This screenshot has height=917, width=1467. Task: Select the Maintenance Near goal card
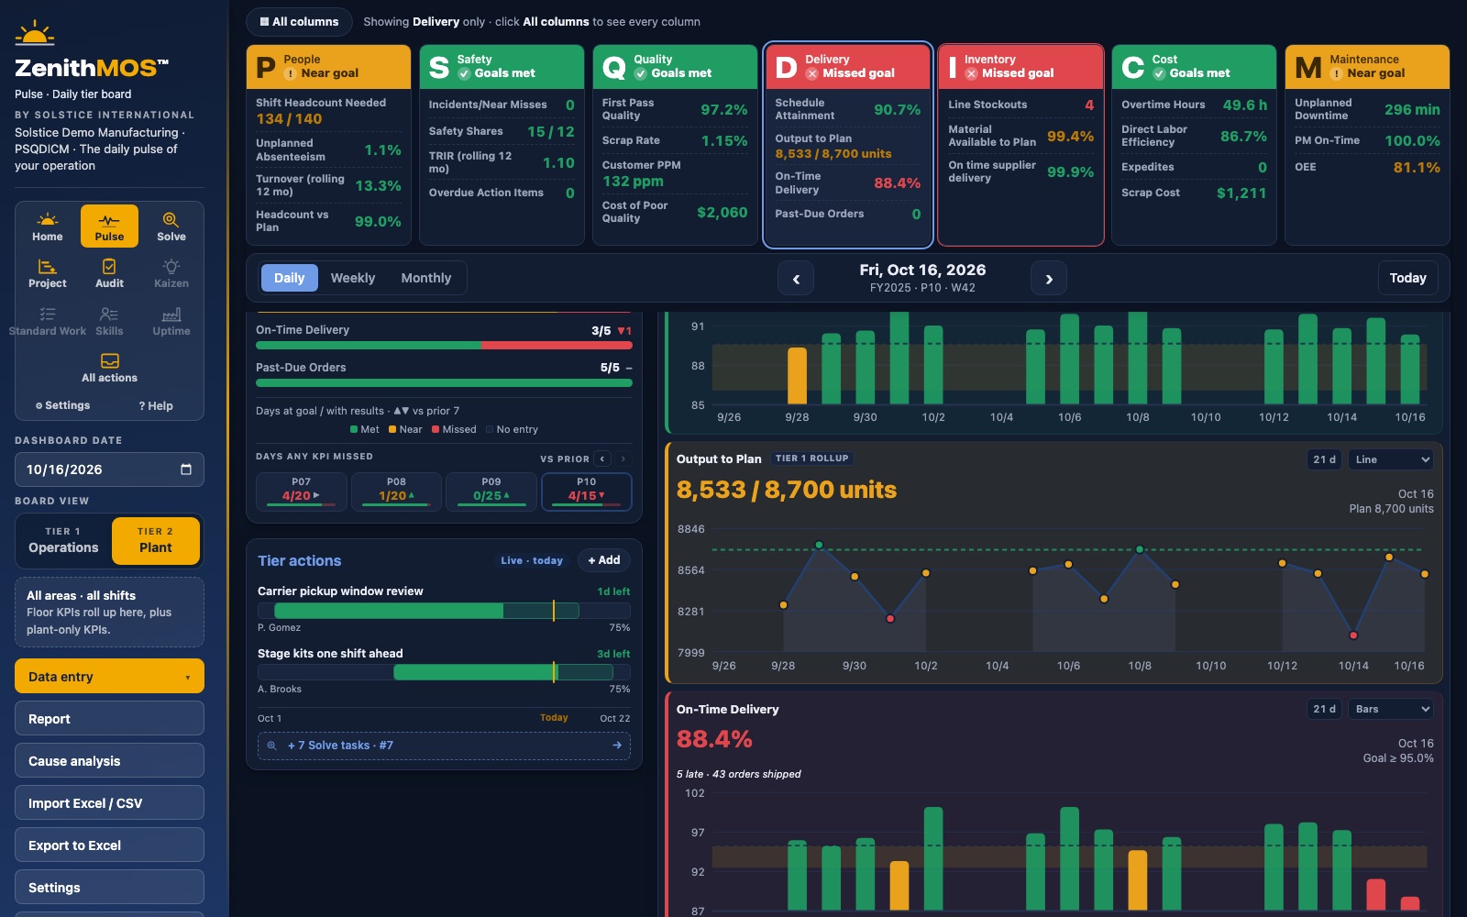1367,145
